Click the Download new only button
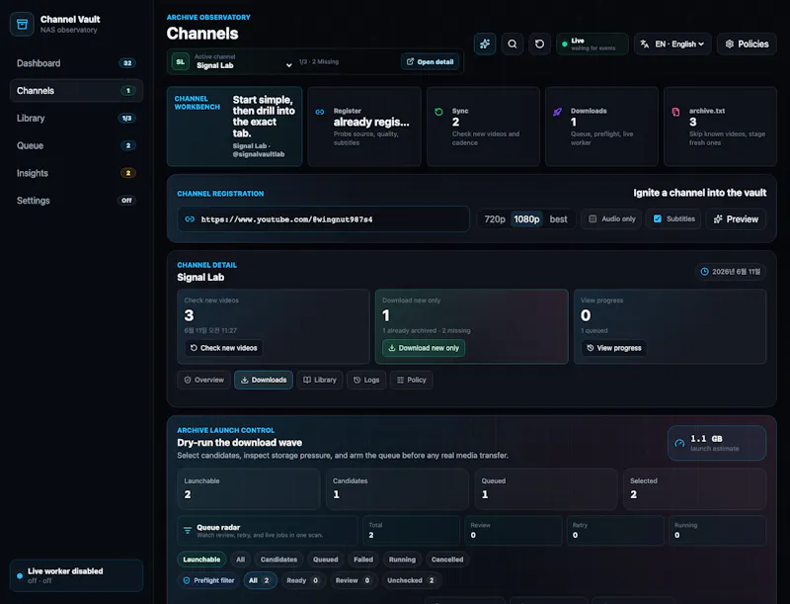The height and width of the screenshot is (604, 790). (x=424, y=348)
